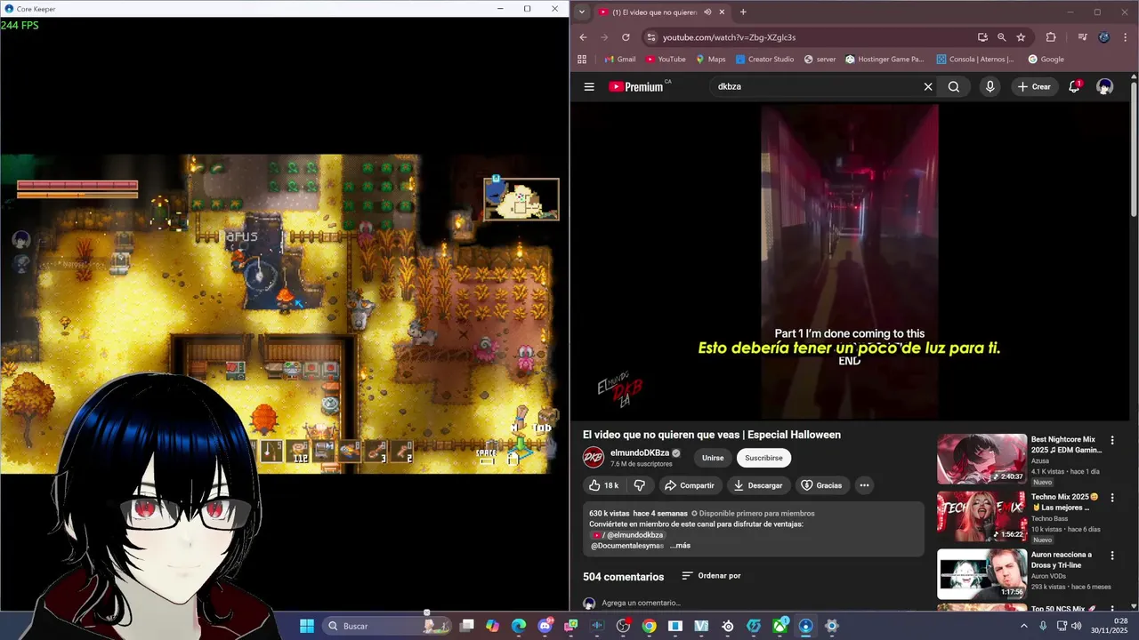
Task: Open Consola | Aternos bookmark
Action: click(x=975, y=60)
